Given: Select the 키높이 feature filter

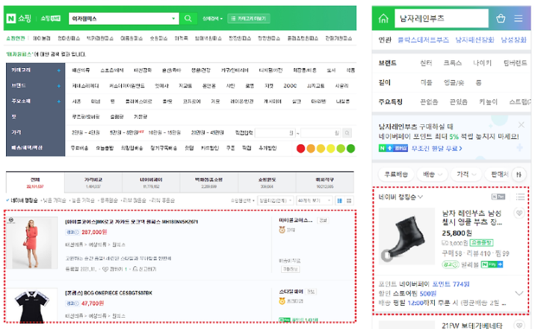Looking at the screenshot, I should click(x=488, y=102).
